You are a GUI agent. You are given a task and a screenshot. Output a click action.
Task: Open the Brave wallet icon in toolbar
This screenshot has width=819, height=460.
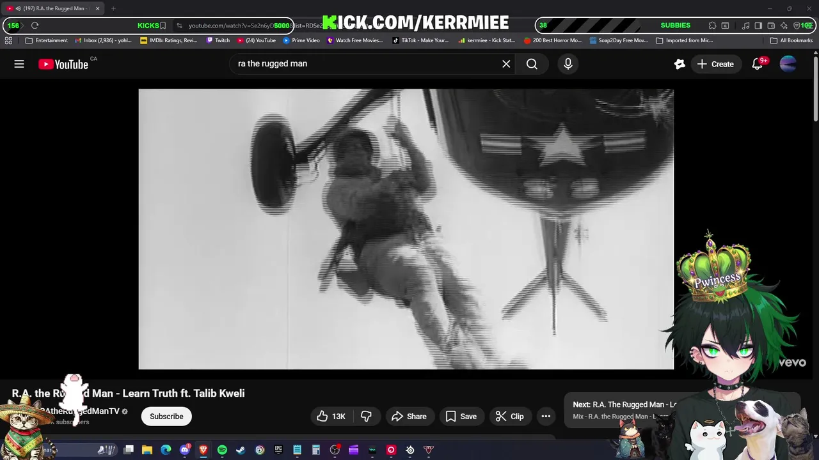[771, 26]
